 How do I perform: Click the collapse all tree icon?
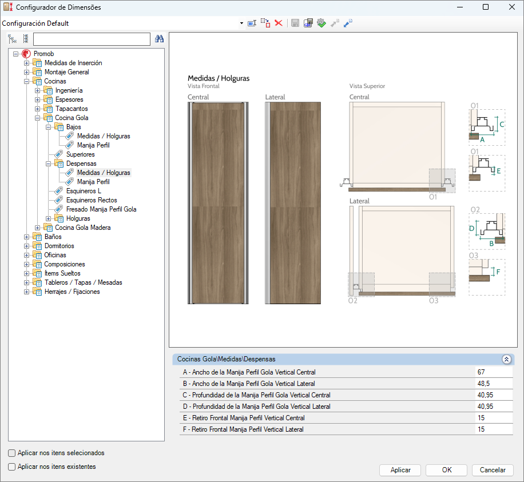[25, 39]
